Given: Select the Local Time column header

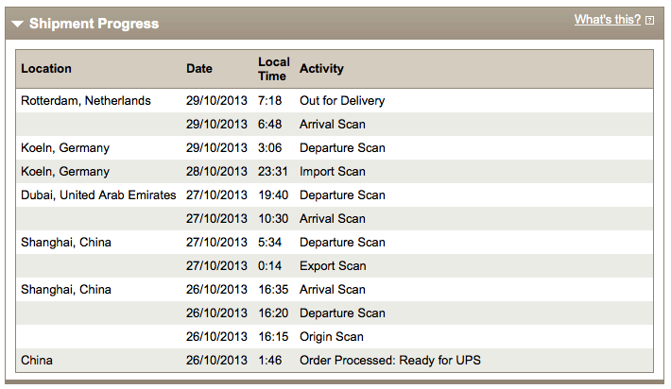Looking at the screenshot, I should (274, 69).
